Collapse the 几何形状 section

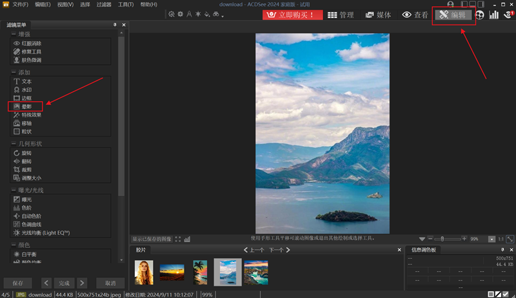(14, 144)
